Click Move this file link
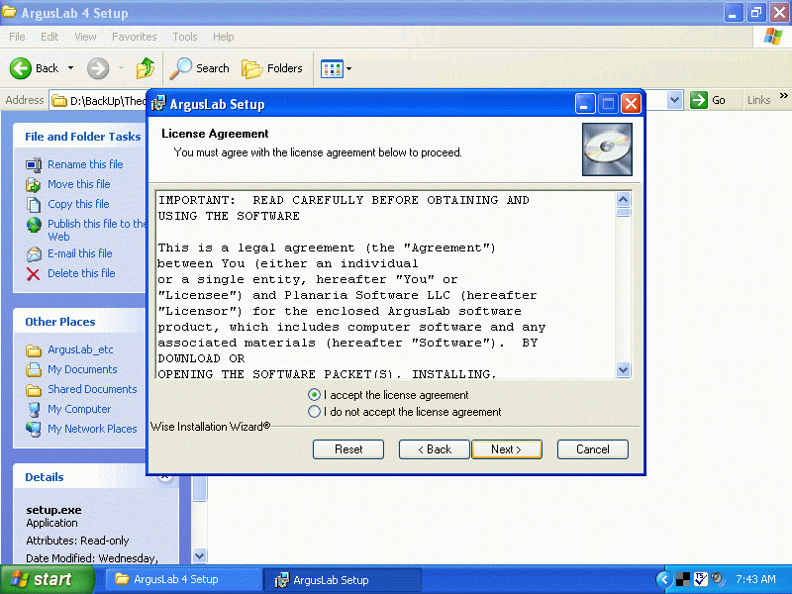Image resolution: width=792 pixels, height=594 pixels. (79, 184)
